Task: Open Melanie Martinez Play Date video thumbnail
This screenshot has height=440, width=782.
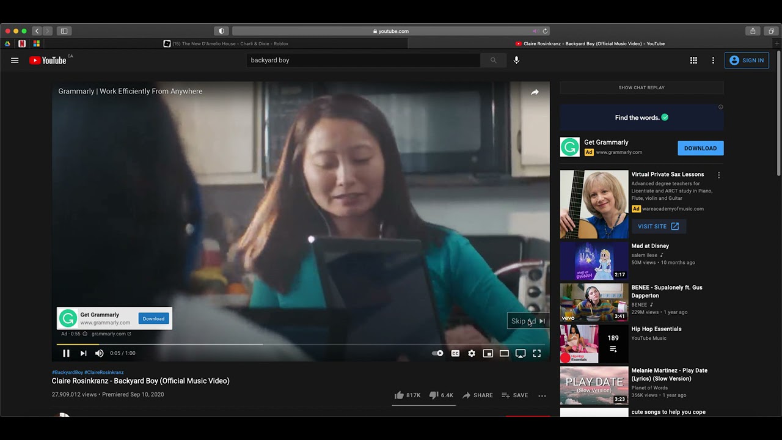Action: click(x=594, y=386)
